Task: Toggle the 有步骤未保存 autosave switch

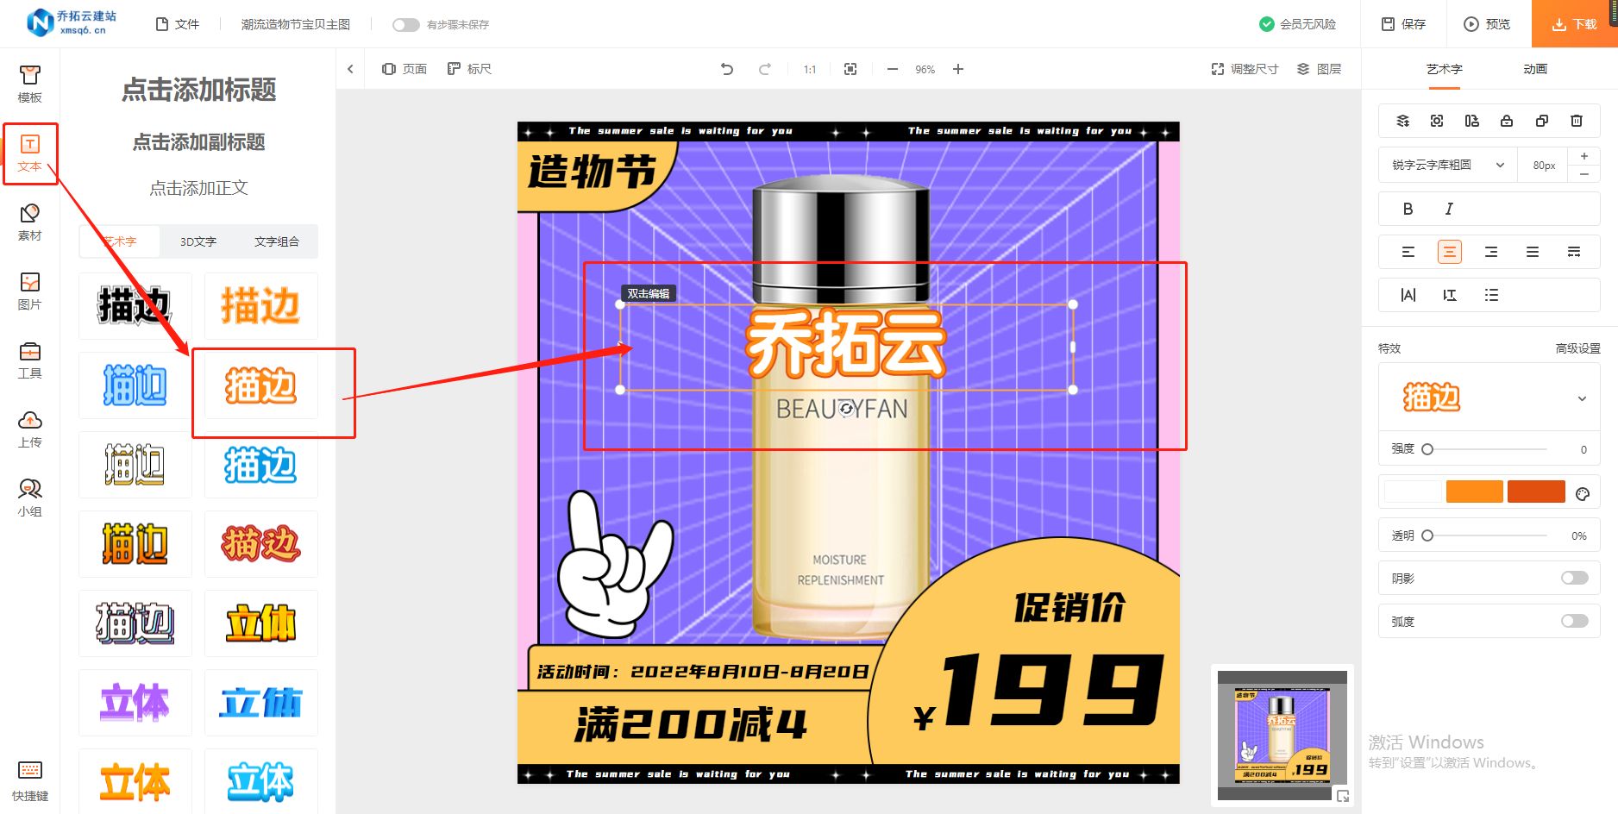Action: [x=405, y=25]
